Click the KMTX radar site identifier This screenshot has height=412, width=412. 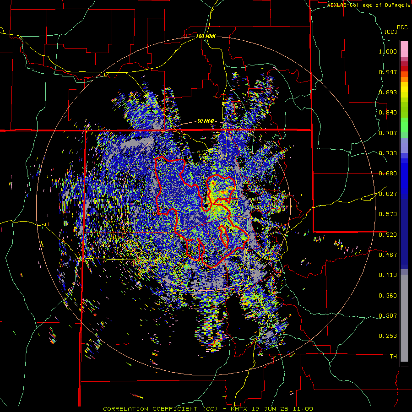[239, 409]
